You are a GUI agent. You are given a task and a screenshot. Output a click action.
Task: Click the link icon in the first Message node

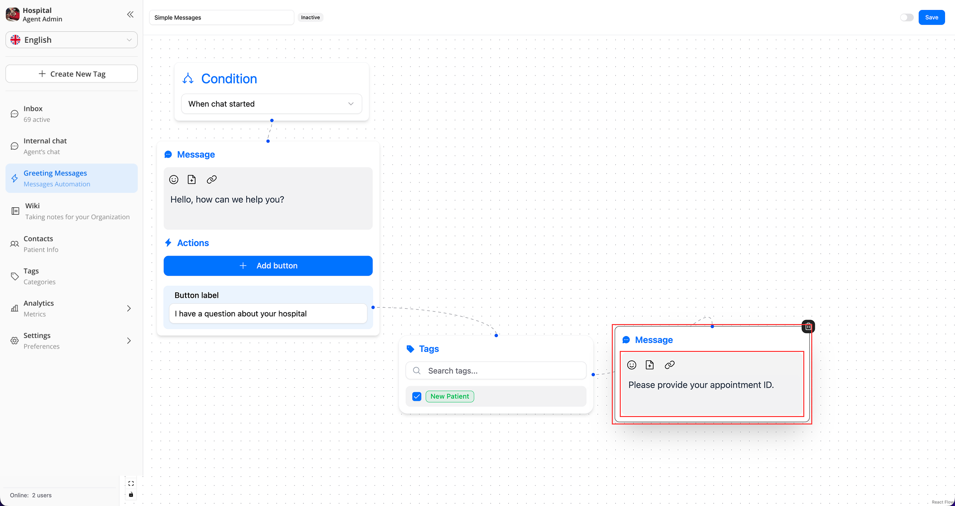click(x=211, y=179)
